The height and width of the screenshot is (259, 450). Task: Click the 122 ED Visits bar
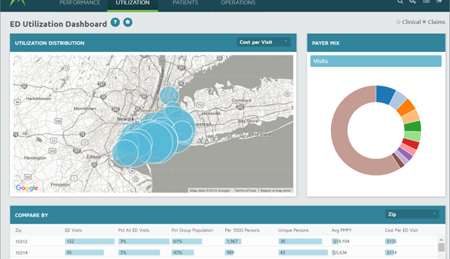pyautogui.click(x=89, y=241)
